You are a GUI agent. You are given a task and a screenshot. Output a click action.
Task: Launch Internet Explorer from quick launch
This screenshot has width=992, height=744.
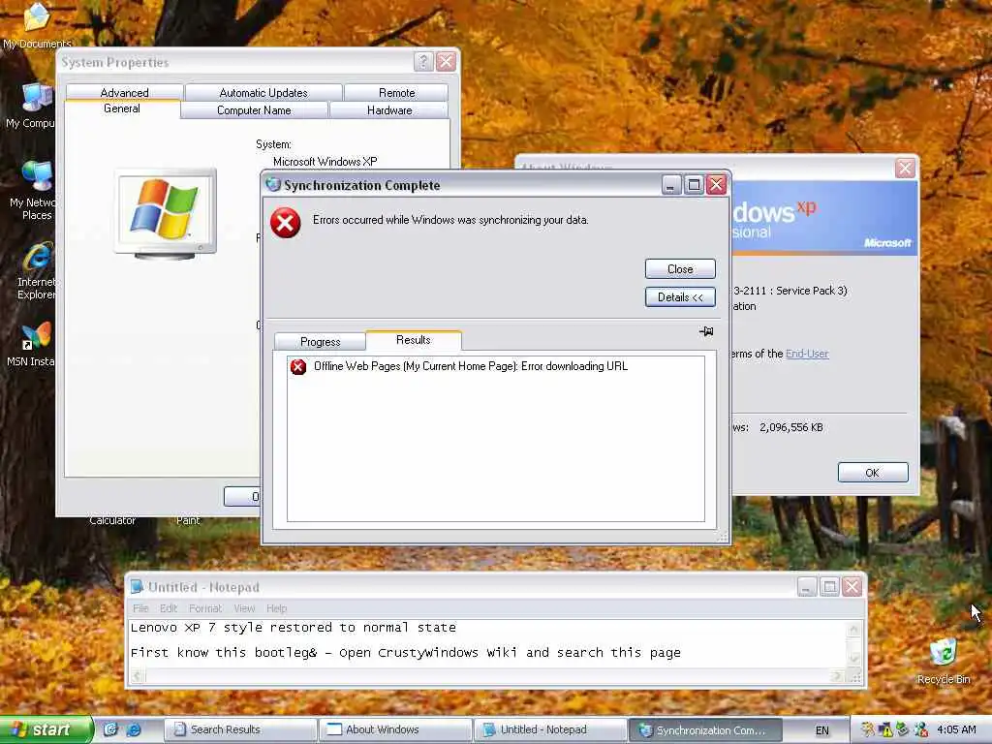(134, 729)
